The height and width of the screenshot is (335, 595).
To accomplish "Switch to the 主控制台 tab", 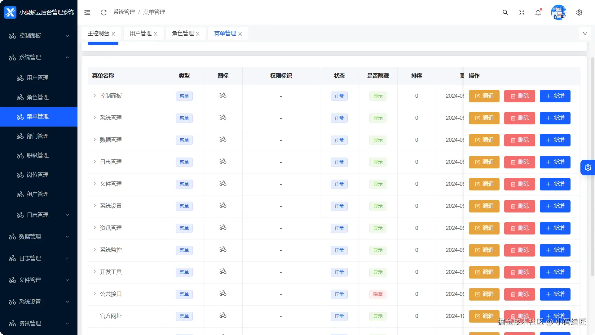I will [x=98, y=33].
